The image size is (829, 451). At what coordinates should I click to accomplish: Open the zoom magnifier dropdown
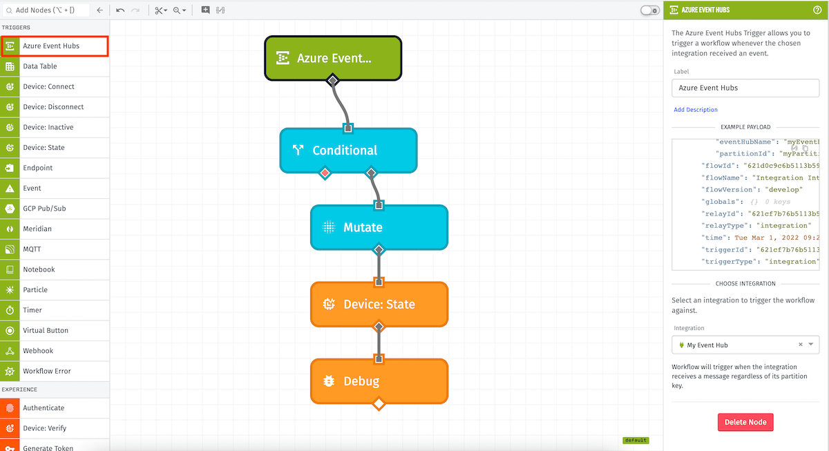pos(180,10)
